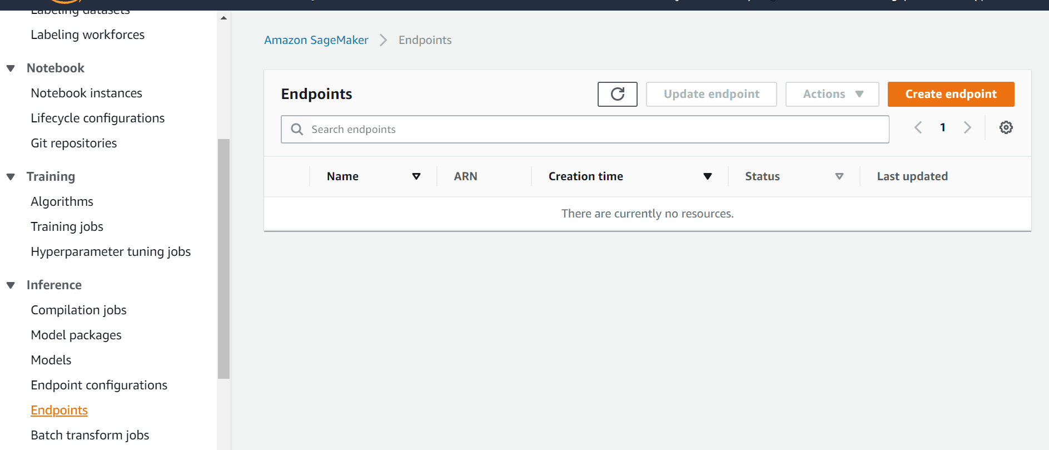Sort by Name column arrow
Image resolution: width=1049 pixels, height=450 pixels.
point(416,176)
